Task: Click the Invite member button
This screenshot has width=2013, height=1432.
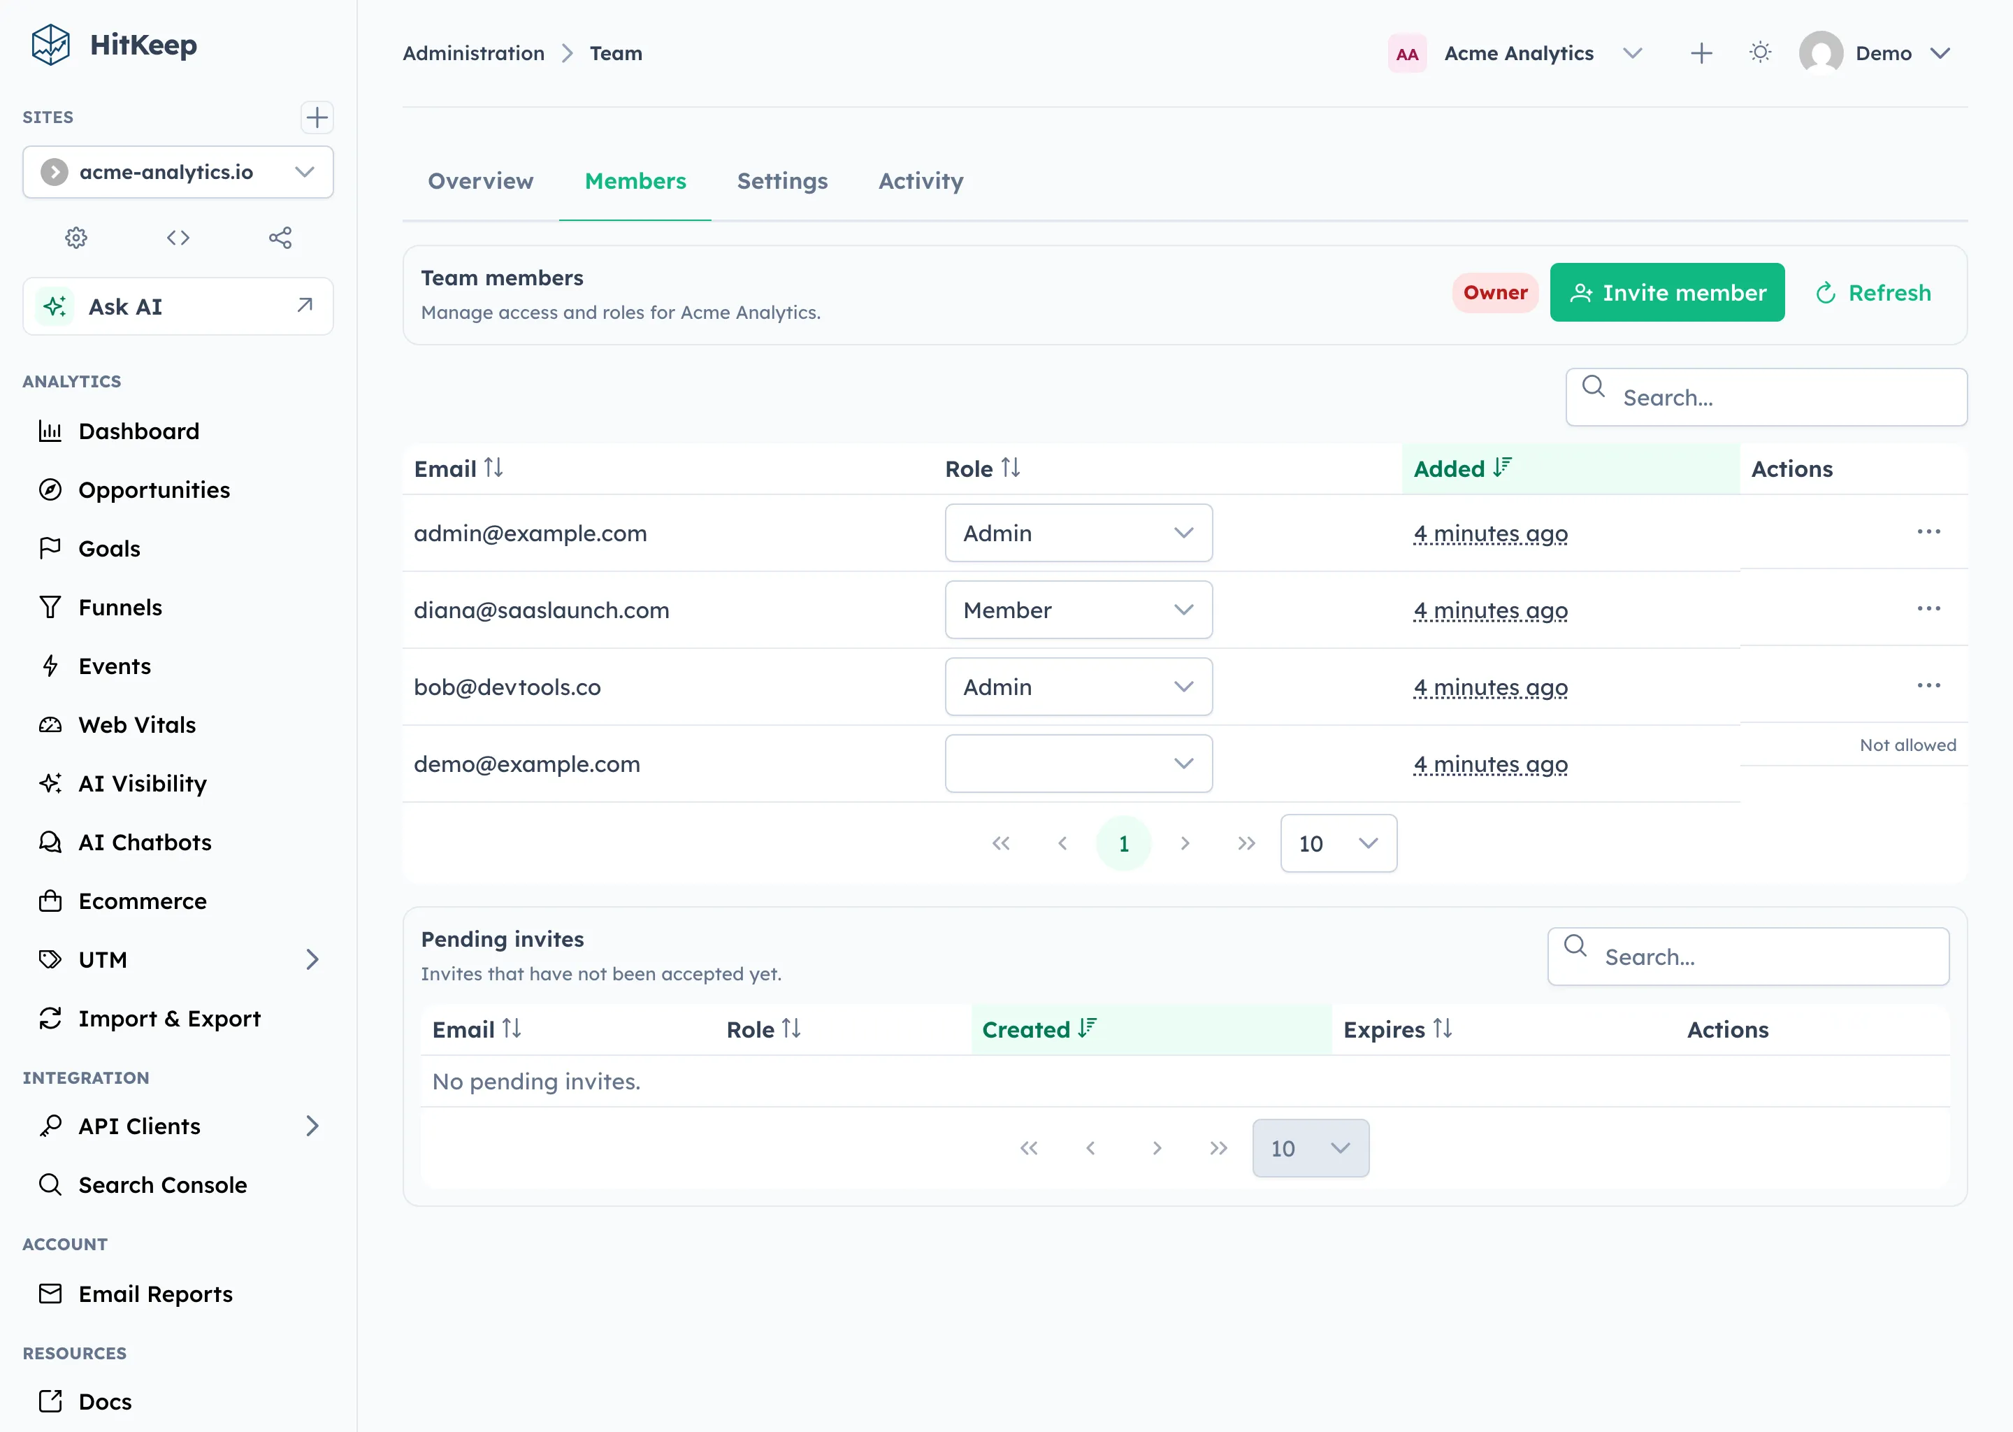Action: tap(1668, 292)
